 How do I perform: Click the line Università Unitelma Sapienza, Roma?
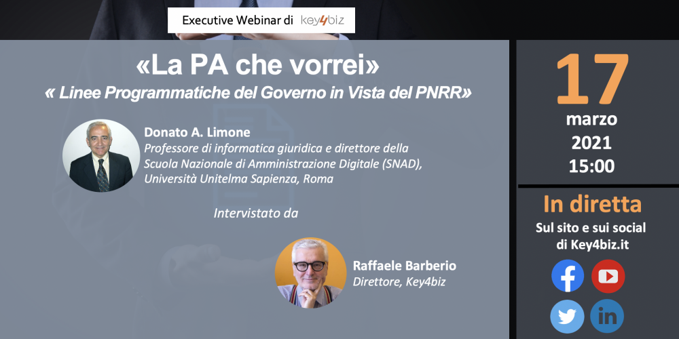tap(239, 178)
